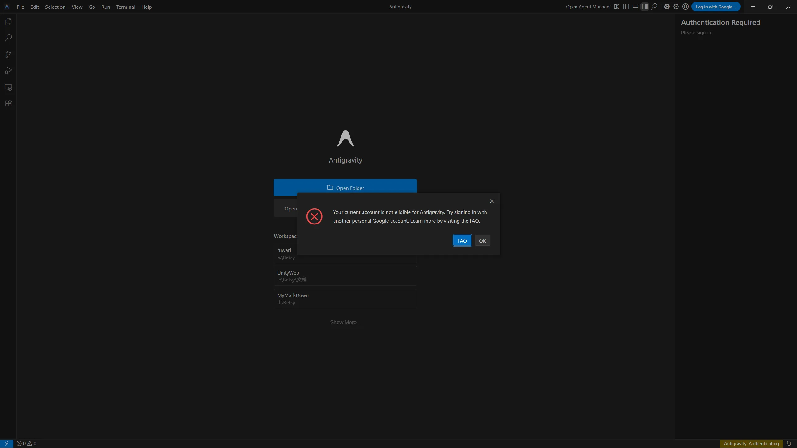The width and height of the screenshot is (797, 448).
Task: Toggle the primary side bar layout
Action: (x=626, y=7)
